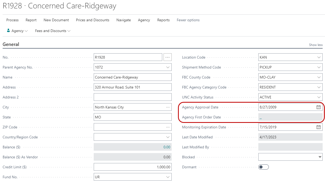Open calendar picker for Monitoring Expiration Date
This screenshot has width=325, height=183.
(318, 127)
